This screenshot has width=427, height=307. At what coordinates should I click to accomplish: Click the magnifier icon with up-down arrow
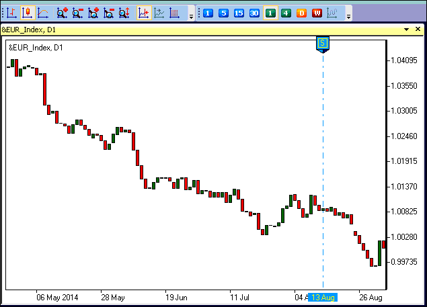point(125,13)
